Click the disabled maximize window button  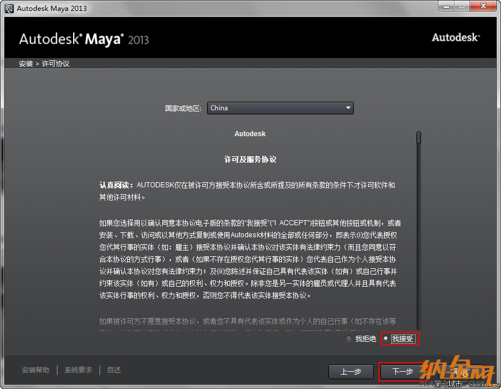click(461, 6)
